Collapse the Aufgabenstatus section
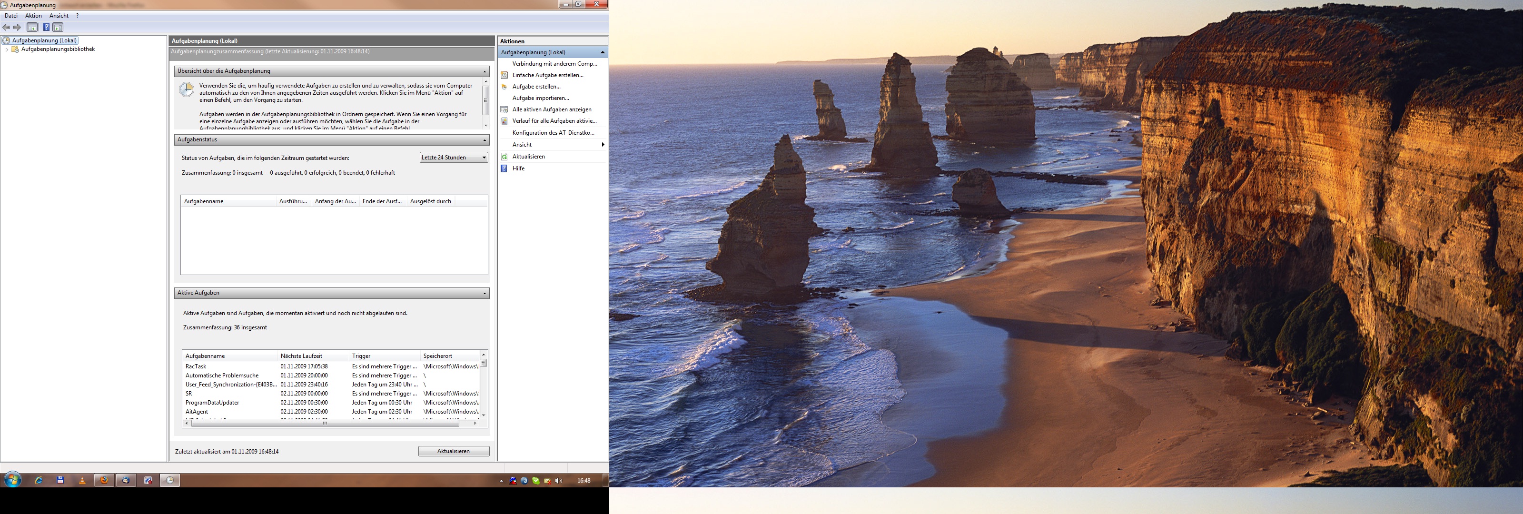The image size is (1523, 514). coord(484,140)
